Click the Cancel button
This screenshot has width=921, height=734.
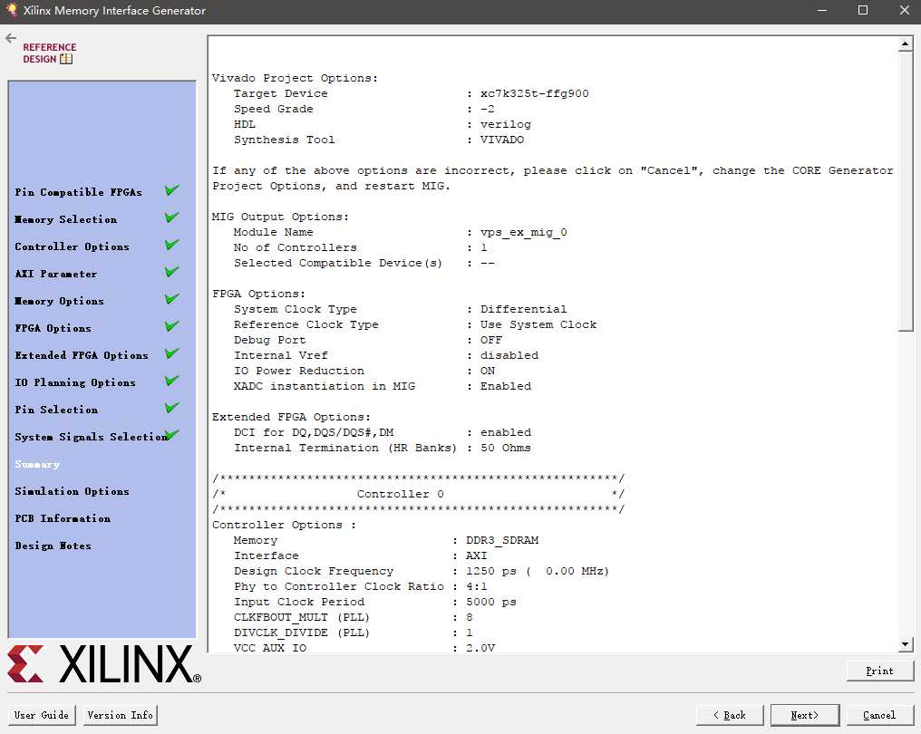879,715
